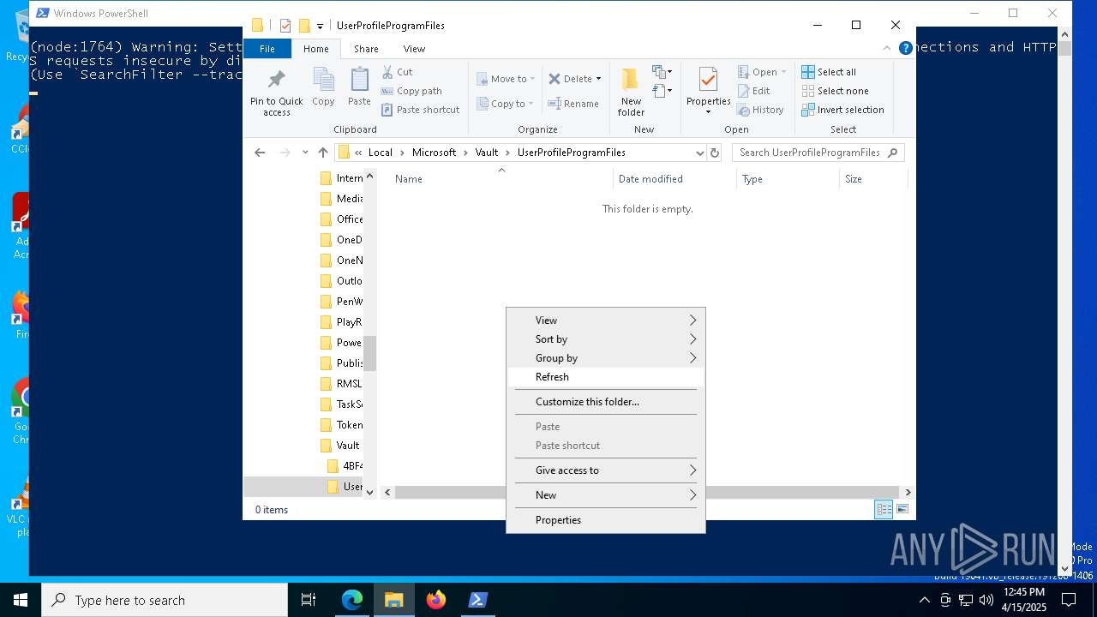
Task: Click the Open ribbon button
Action: (x=761, y=72)
